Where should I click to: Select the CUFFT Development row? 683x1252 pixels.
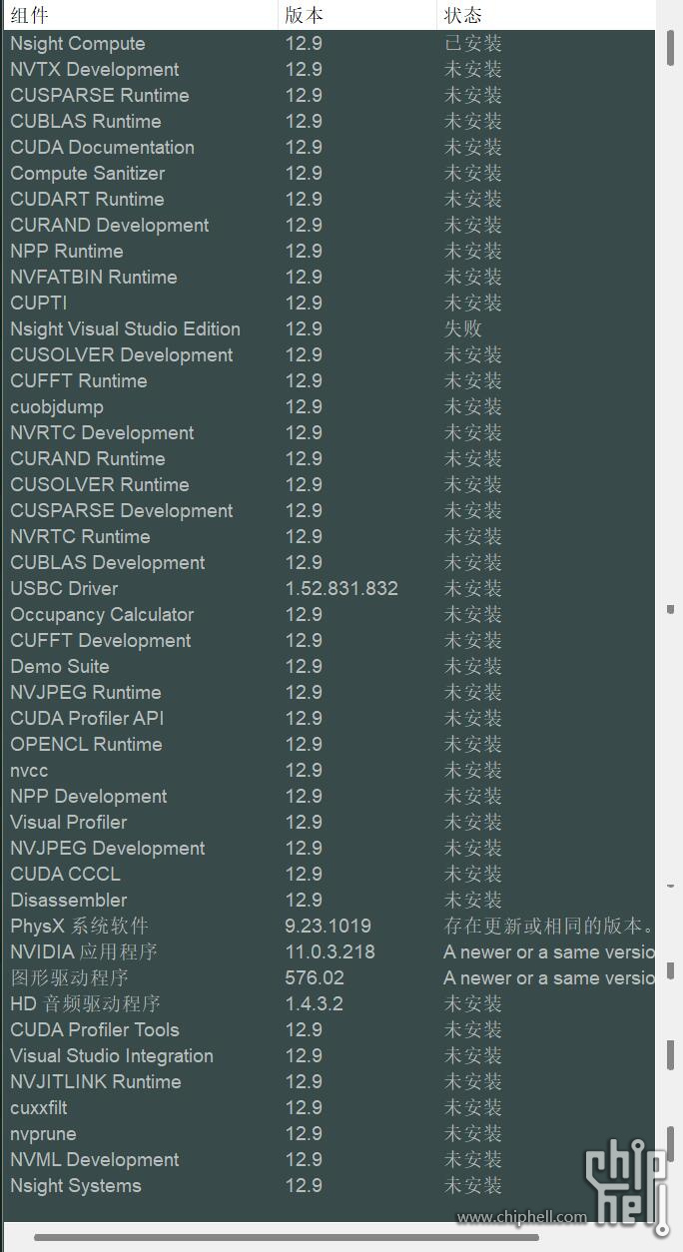[x=330, y=641]
